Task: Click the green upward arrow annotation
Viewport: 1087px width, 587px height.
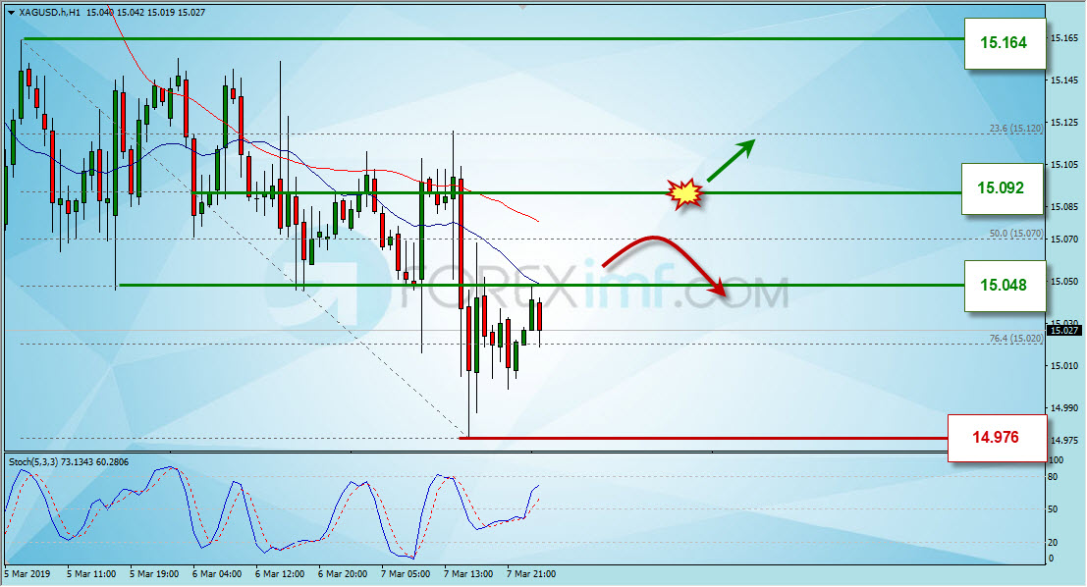Action: (731, 160)
